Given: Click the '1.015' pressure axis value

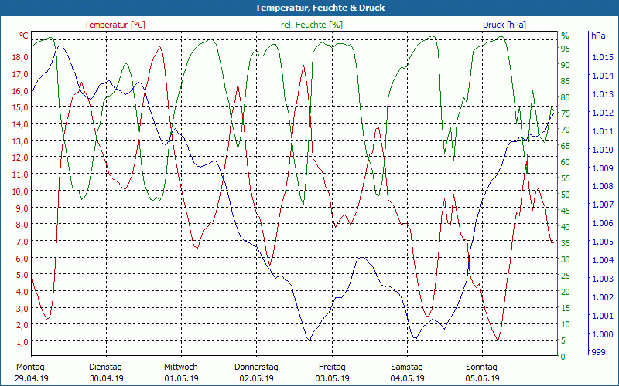Looking at the screenshot, I should 603,57.
